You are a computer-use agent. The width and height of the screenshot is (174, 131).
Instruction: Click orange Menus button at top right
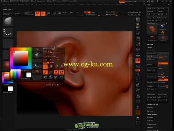122,1
